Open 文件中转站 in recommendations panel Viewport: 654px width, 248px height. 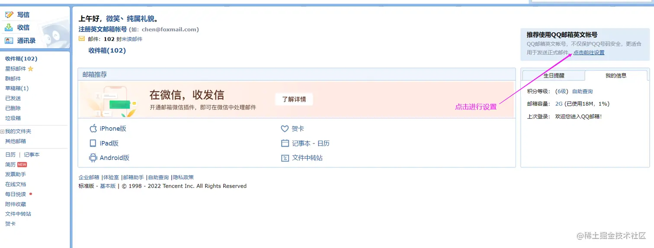tap(307, 158)
